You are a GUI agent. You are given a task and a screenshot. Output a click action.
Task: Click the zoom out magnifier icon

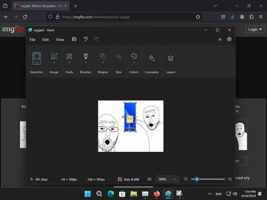(186, 179)
